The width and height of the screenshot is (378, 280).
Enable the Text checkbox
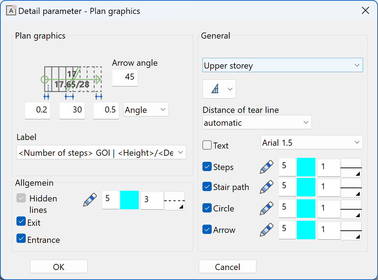click(x=207, y=145)
